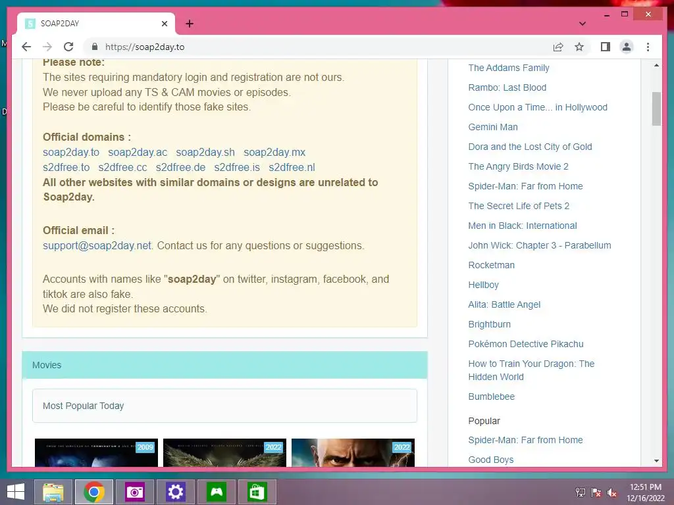Open upper Spider-Man: Far from Home link
The height and width of the screenshot is (505, 674).
526,186
